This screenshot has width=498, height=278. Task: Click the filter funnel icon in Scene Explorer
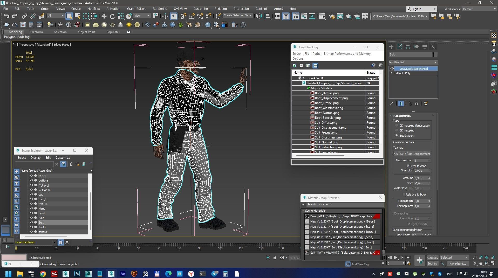(x=63, y=164)
